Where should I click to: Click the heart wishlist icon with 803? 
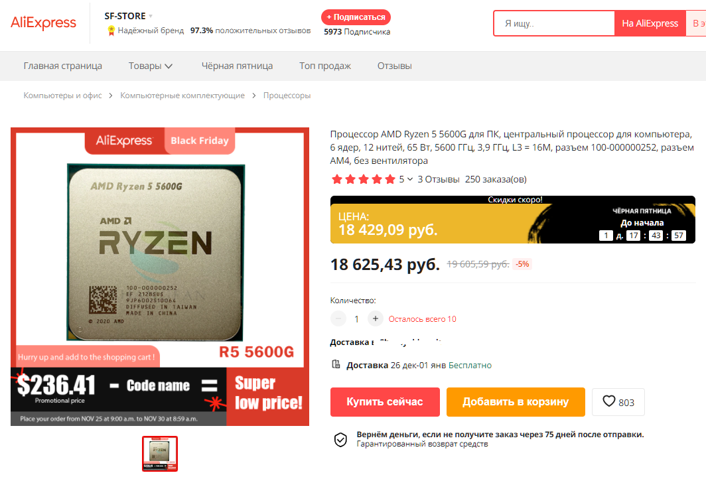[618, 402]
